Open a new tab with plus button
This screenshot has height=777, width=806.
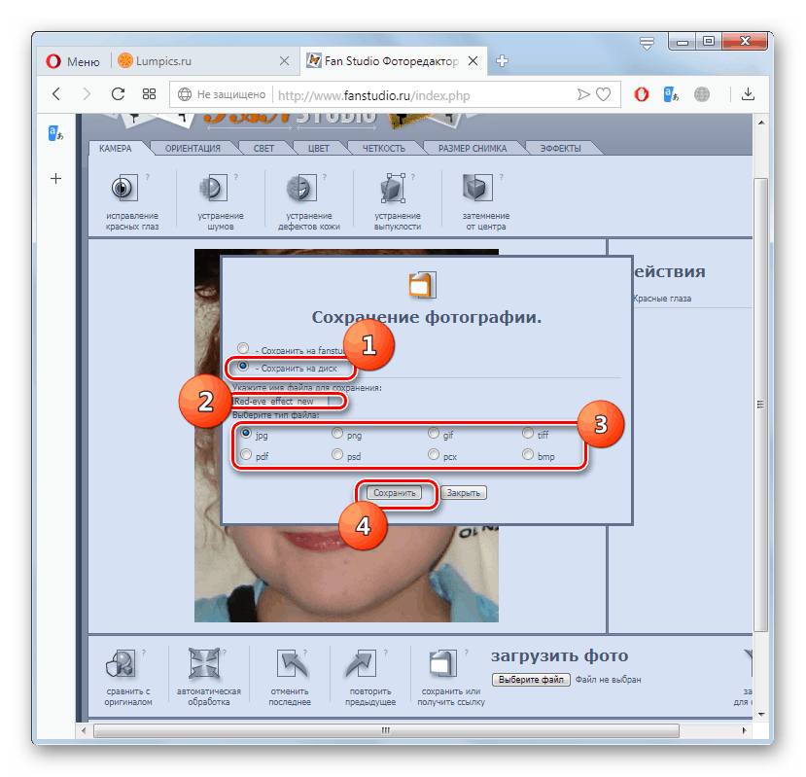click(x=503, y=60)
